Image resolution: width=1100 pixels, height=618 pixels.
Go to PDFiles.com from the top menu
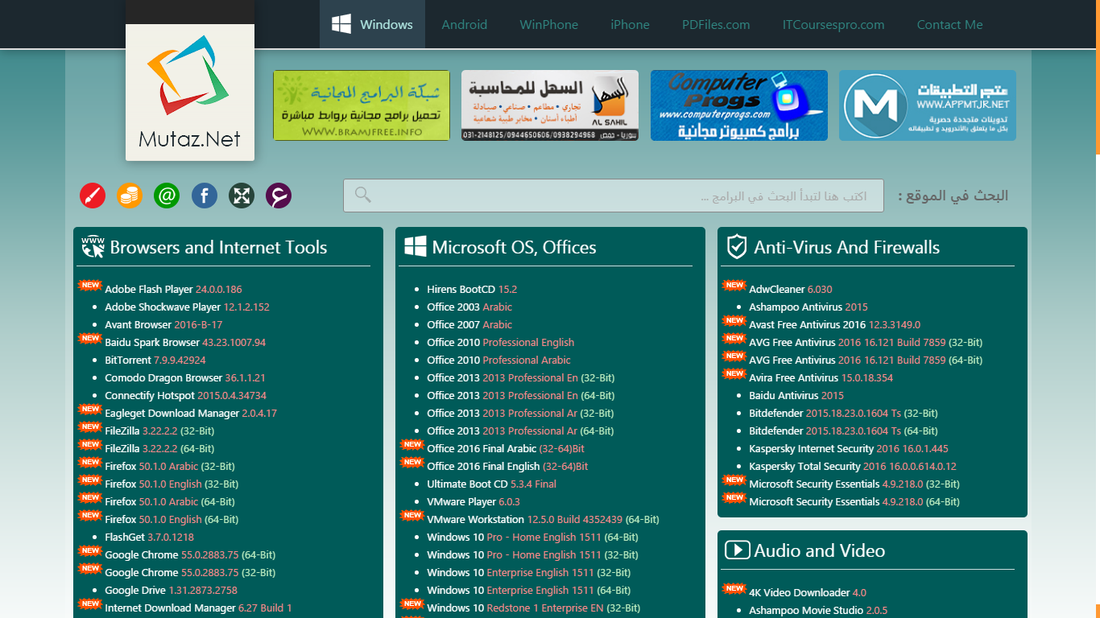(716, 25)
